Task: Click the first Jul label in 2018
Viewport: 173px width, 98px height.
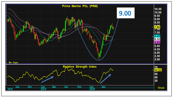Action: (18, 87)
